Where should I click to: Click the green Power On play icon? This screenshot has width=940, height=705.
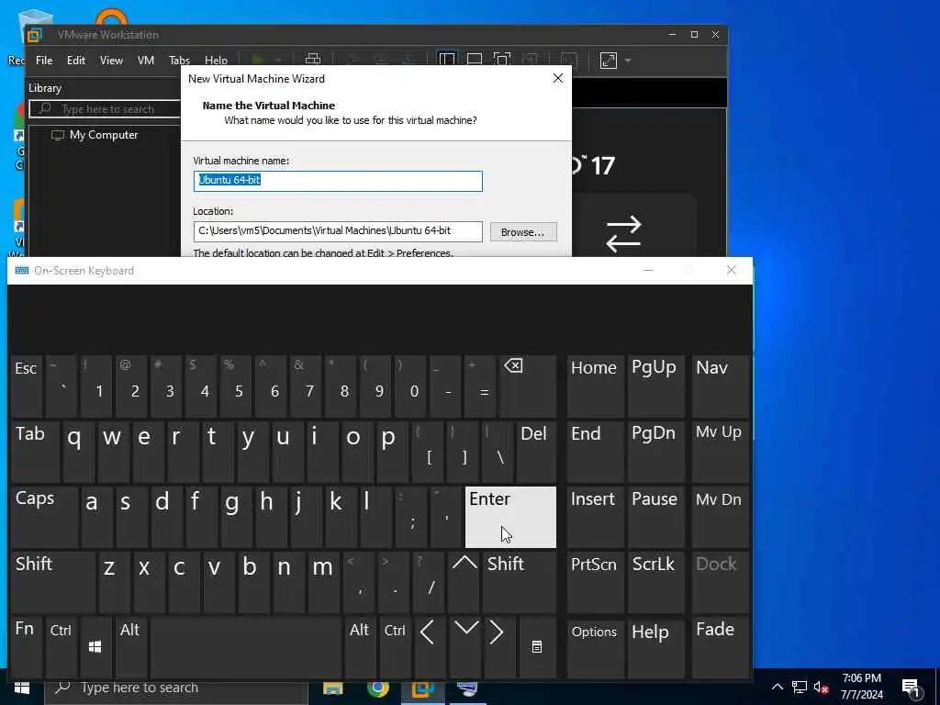tap(258, 60)
